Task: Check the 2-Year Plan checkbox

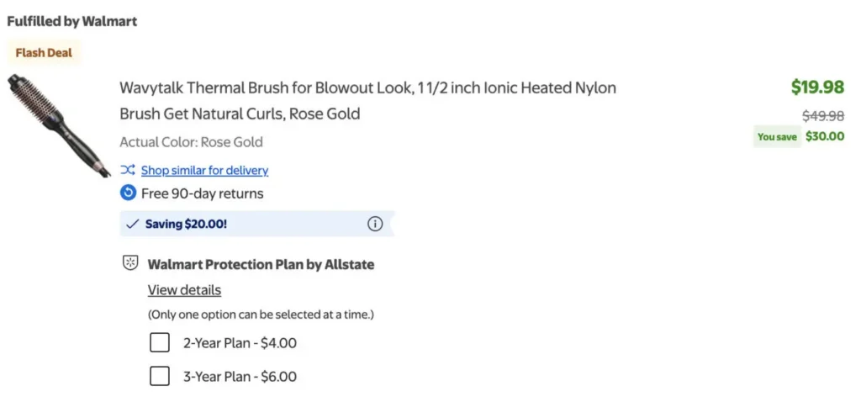Action: coord(160,343)
